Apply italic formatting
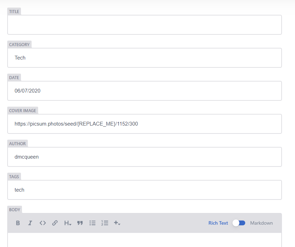The image size is (295, 247). point(30,223)
